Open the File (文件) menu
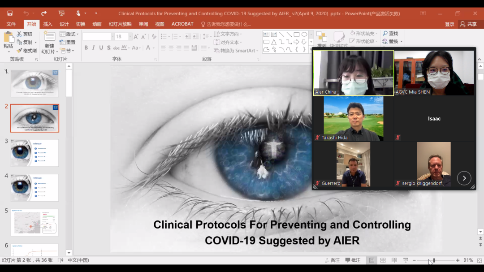The width and height of the screenshot is (484, 272). pos(11,24)
